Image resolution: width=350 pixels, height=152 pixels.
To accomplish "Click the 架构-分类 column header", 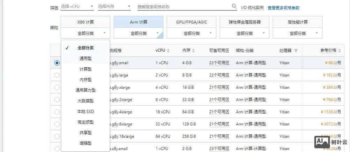I will click(x=245, y=51).
